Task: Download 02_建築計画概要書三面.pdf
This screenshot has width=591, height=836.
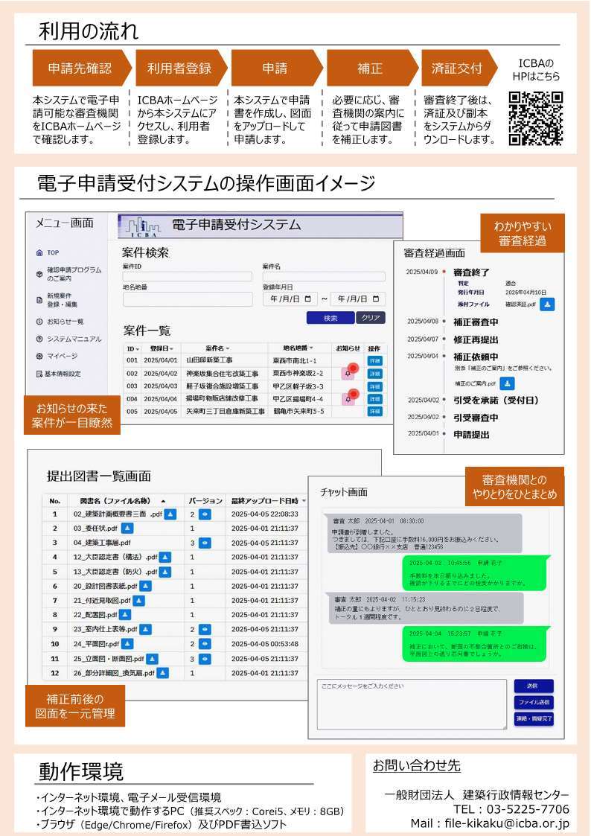Action: 170,514
